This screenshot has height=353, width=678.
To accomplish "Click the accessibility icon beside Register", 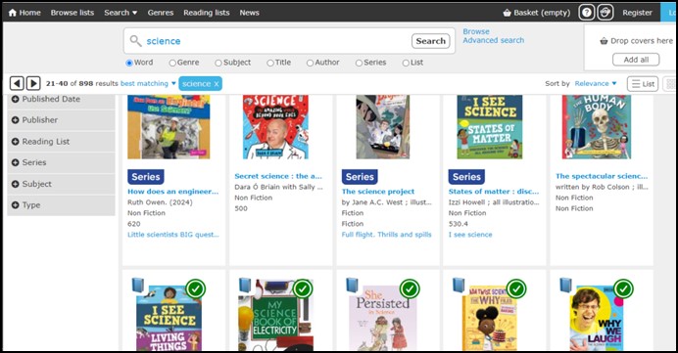I will 605,13.
